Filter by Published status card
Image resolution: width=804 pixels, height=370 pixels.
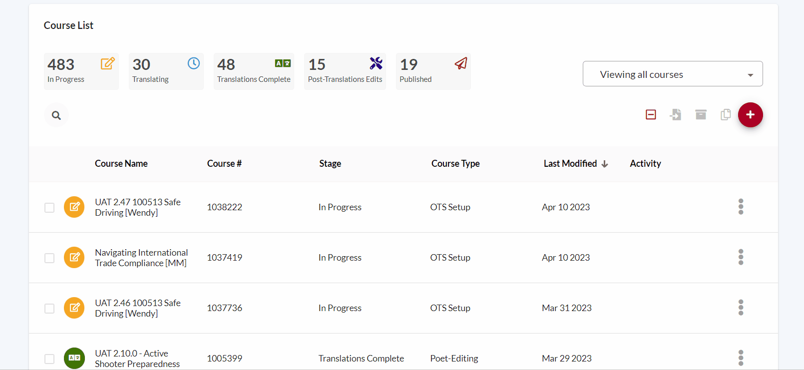[433, 71]
